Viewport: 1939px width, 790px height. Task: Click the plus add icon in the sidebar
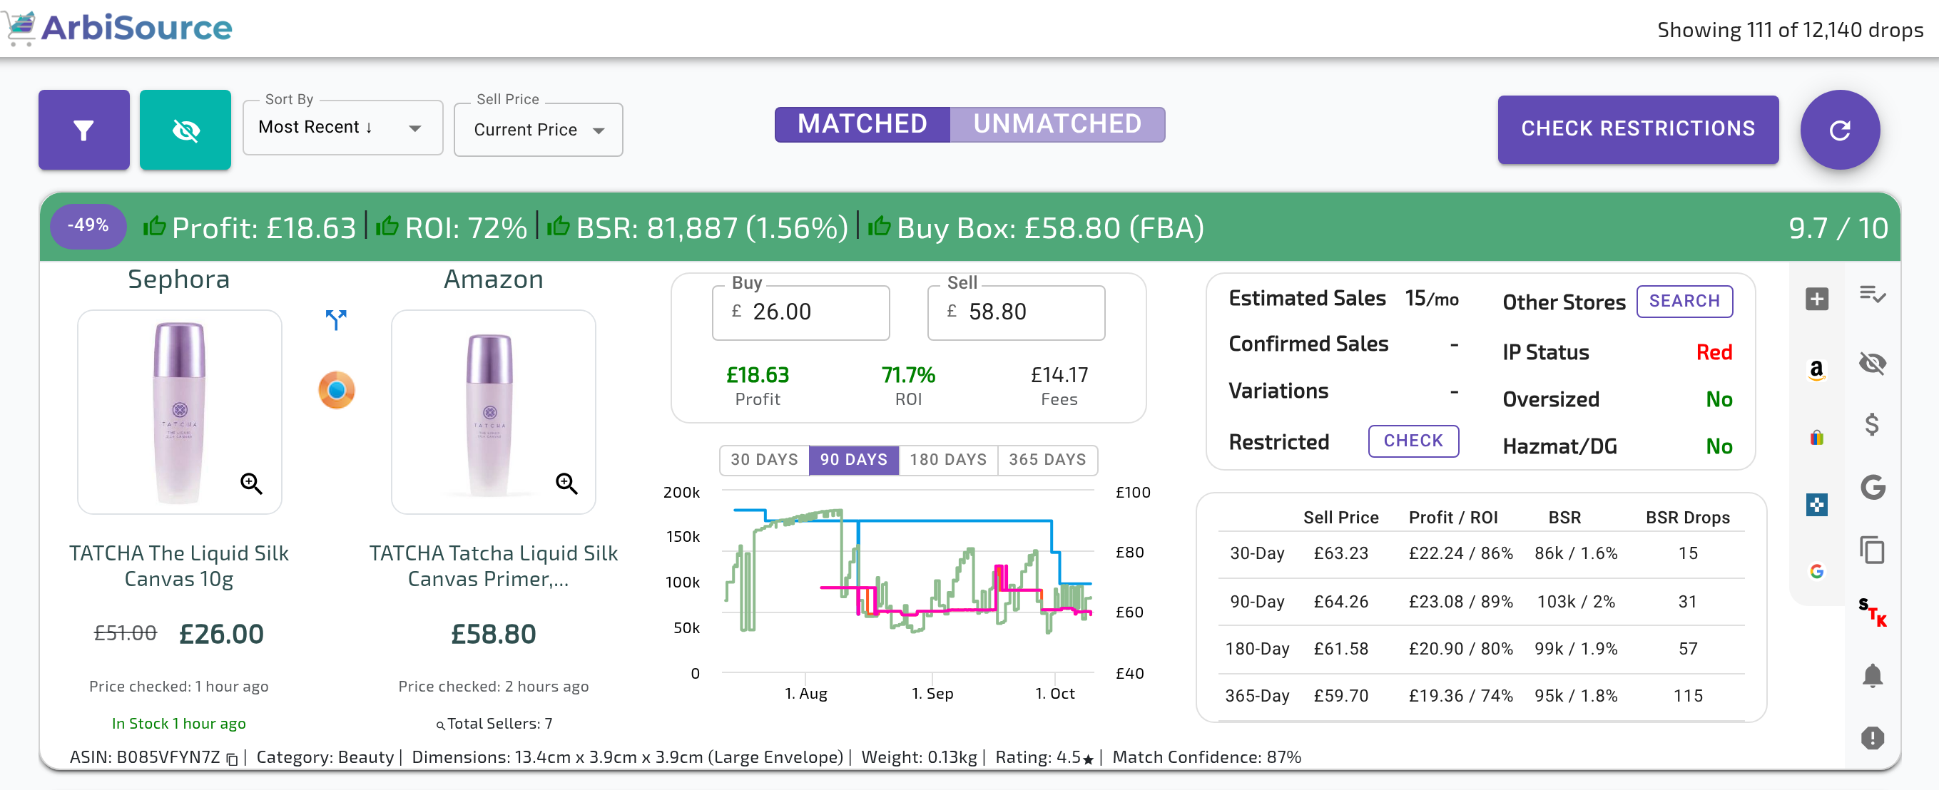(1816, 299)
